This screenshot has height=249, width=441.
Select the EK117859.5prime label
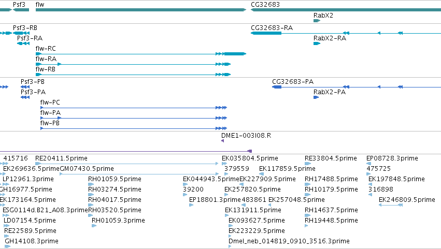point(287,169)
